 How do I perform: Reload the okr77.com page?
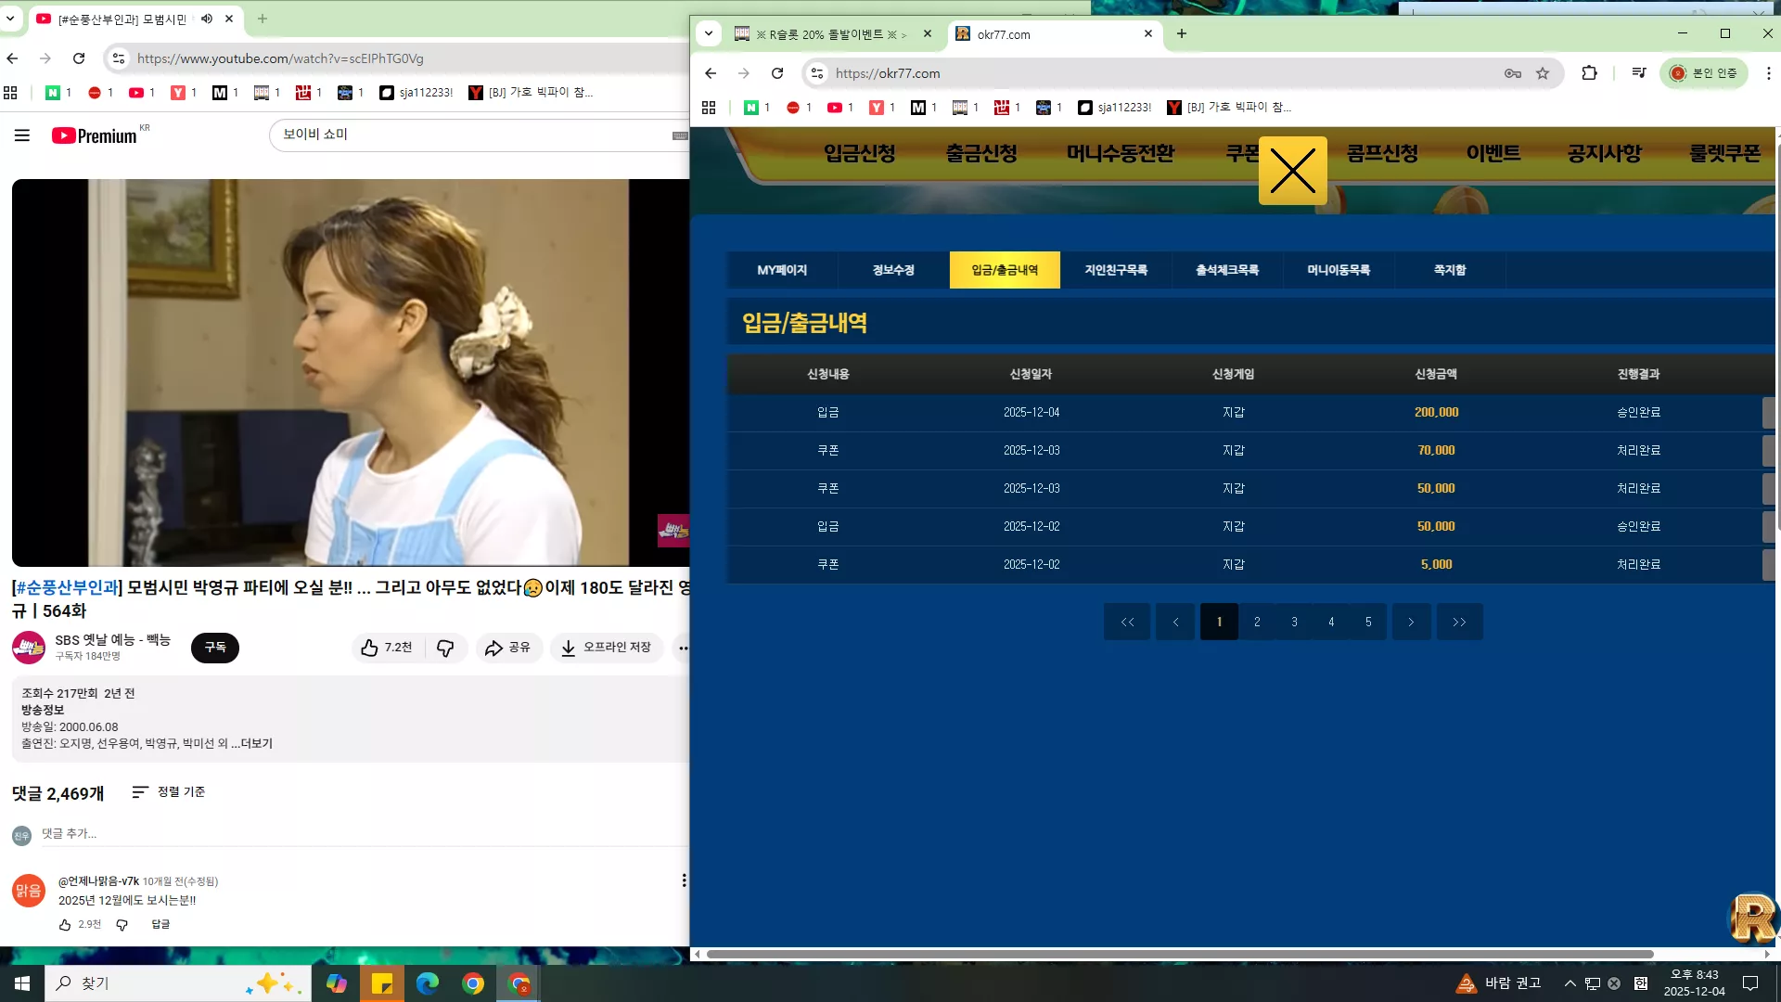(777, 73)
